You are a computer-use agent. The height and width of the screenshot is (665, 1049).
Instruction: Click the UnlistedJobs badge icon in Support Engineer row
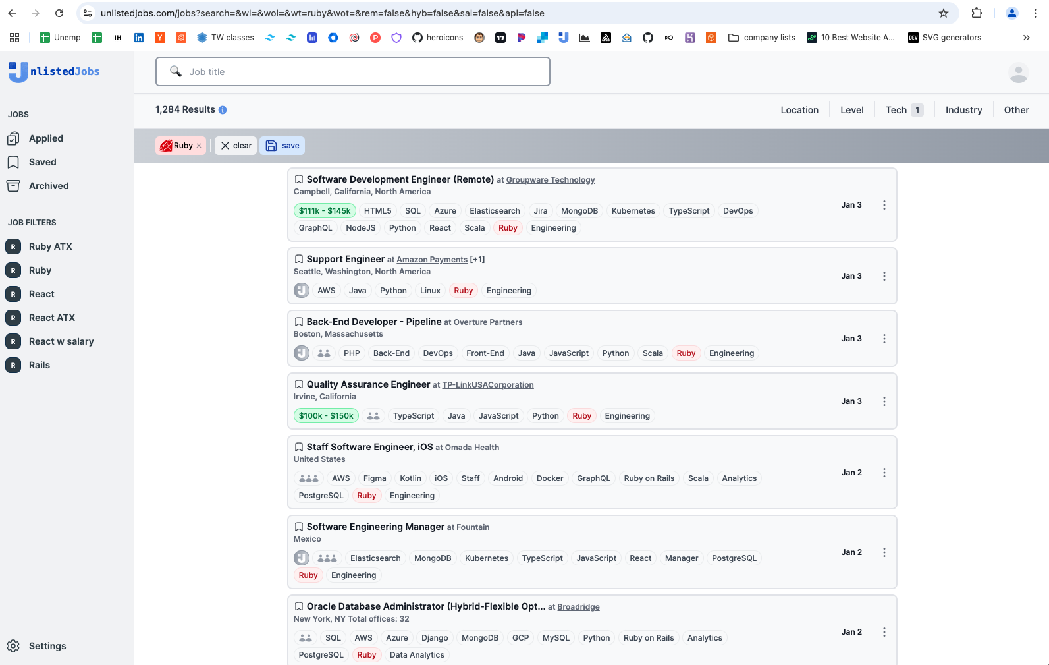point(302,291)
